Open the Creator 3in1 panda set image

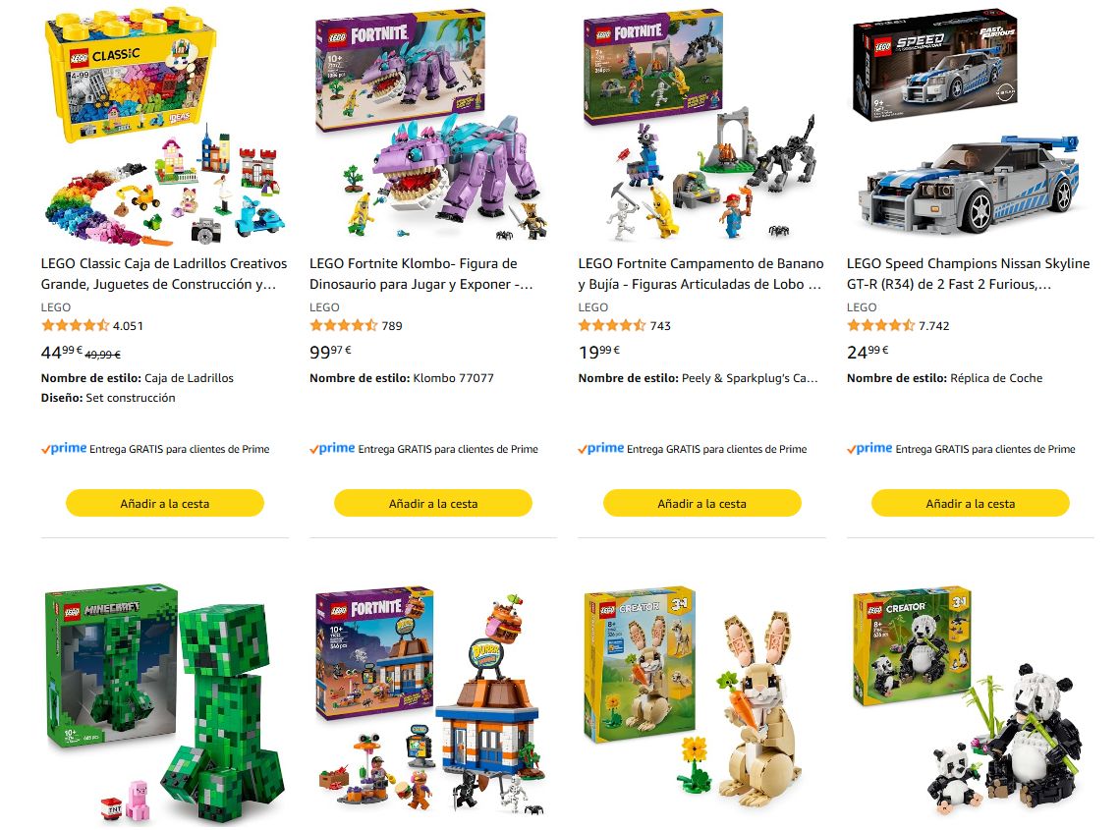pyautogui.click(x=970, y=703)
